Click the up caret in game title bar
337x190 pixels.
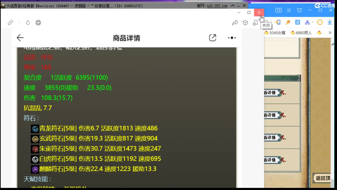(232, 6)
